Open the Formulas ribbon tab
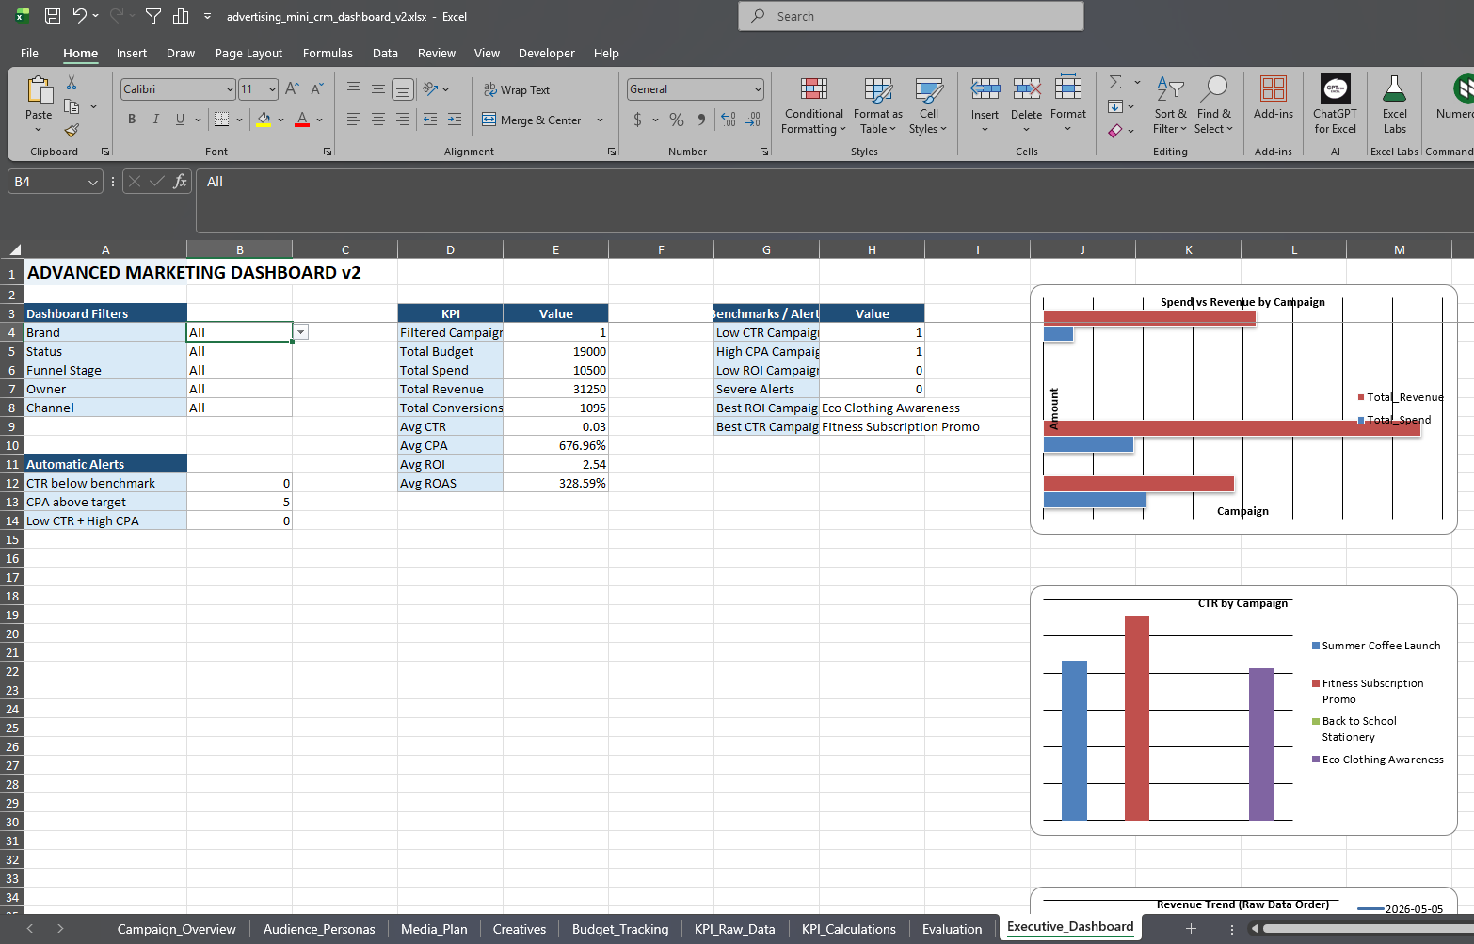This screenshot has height=944, width=1474. pyautogui.click(x=328, y=54)
